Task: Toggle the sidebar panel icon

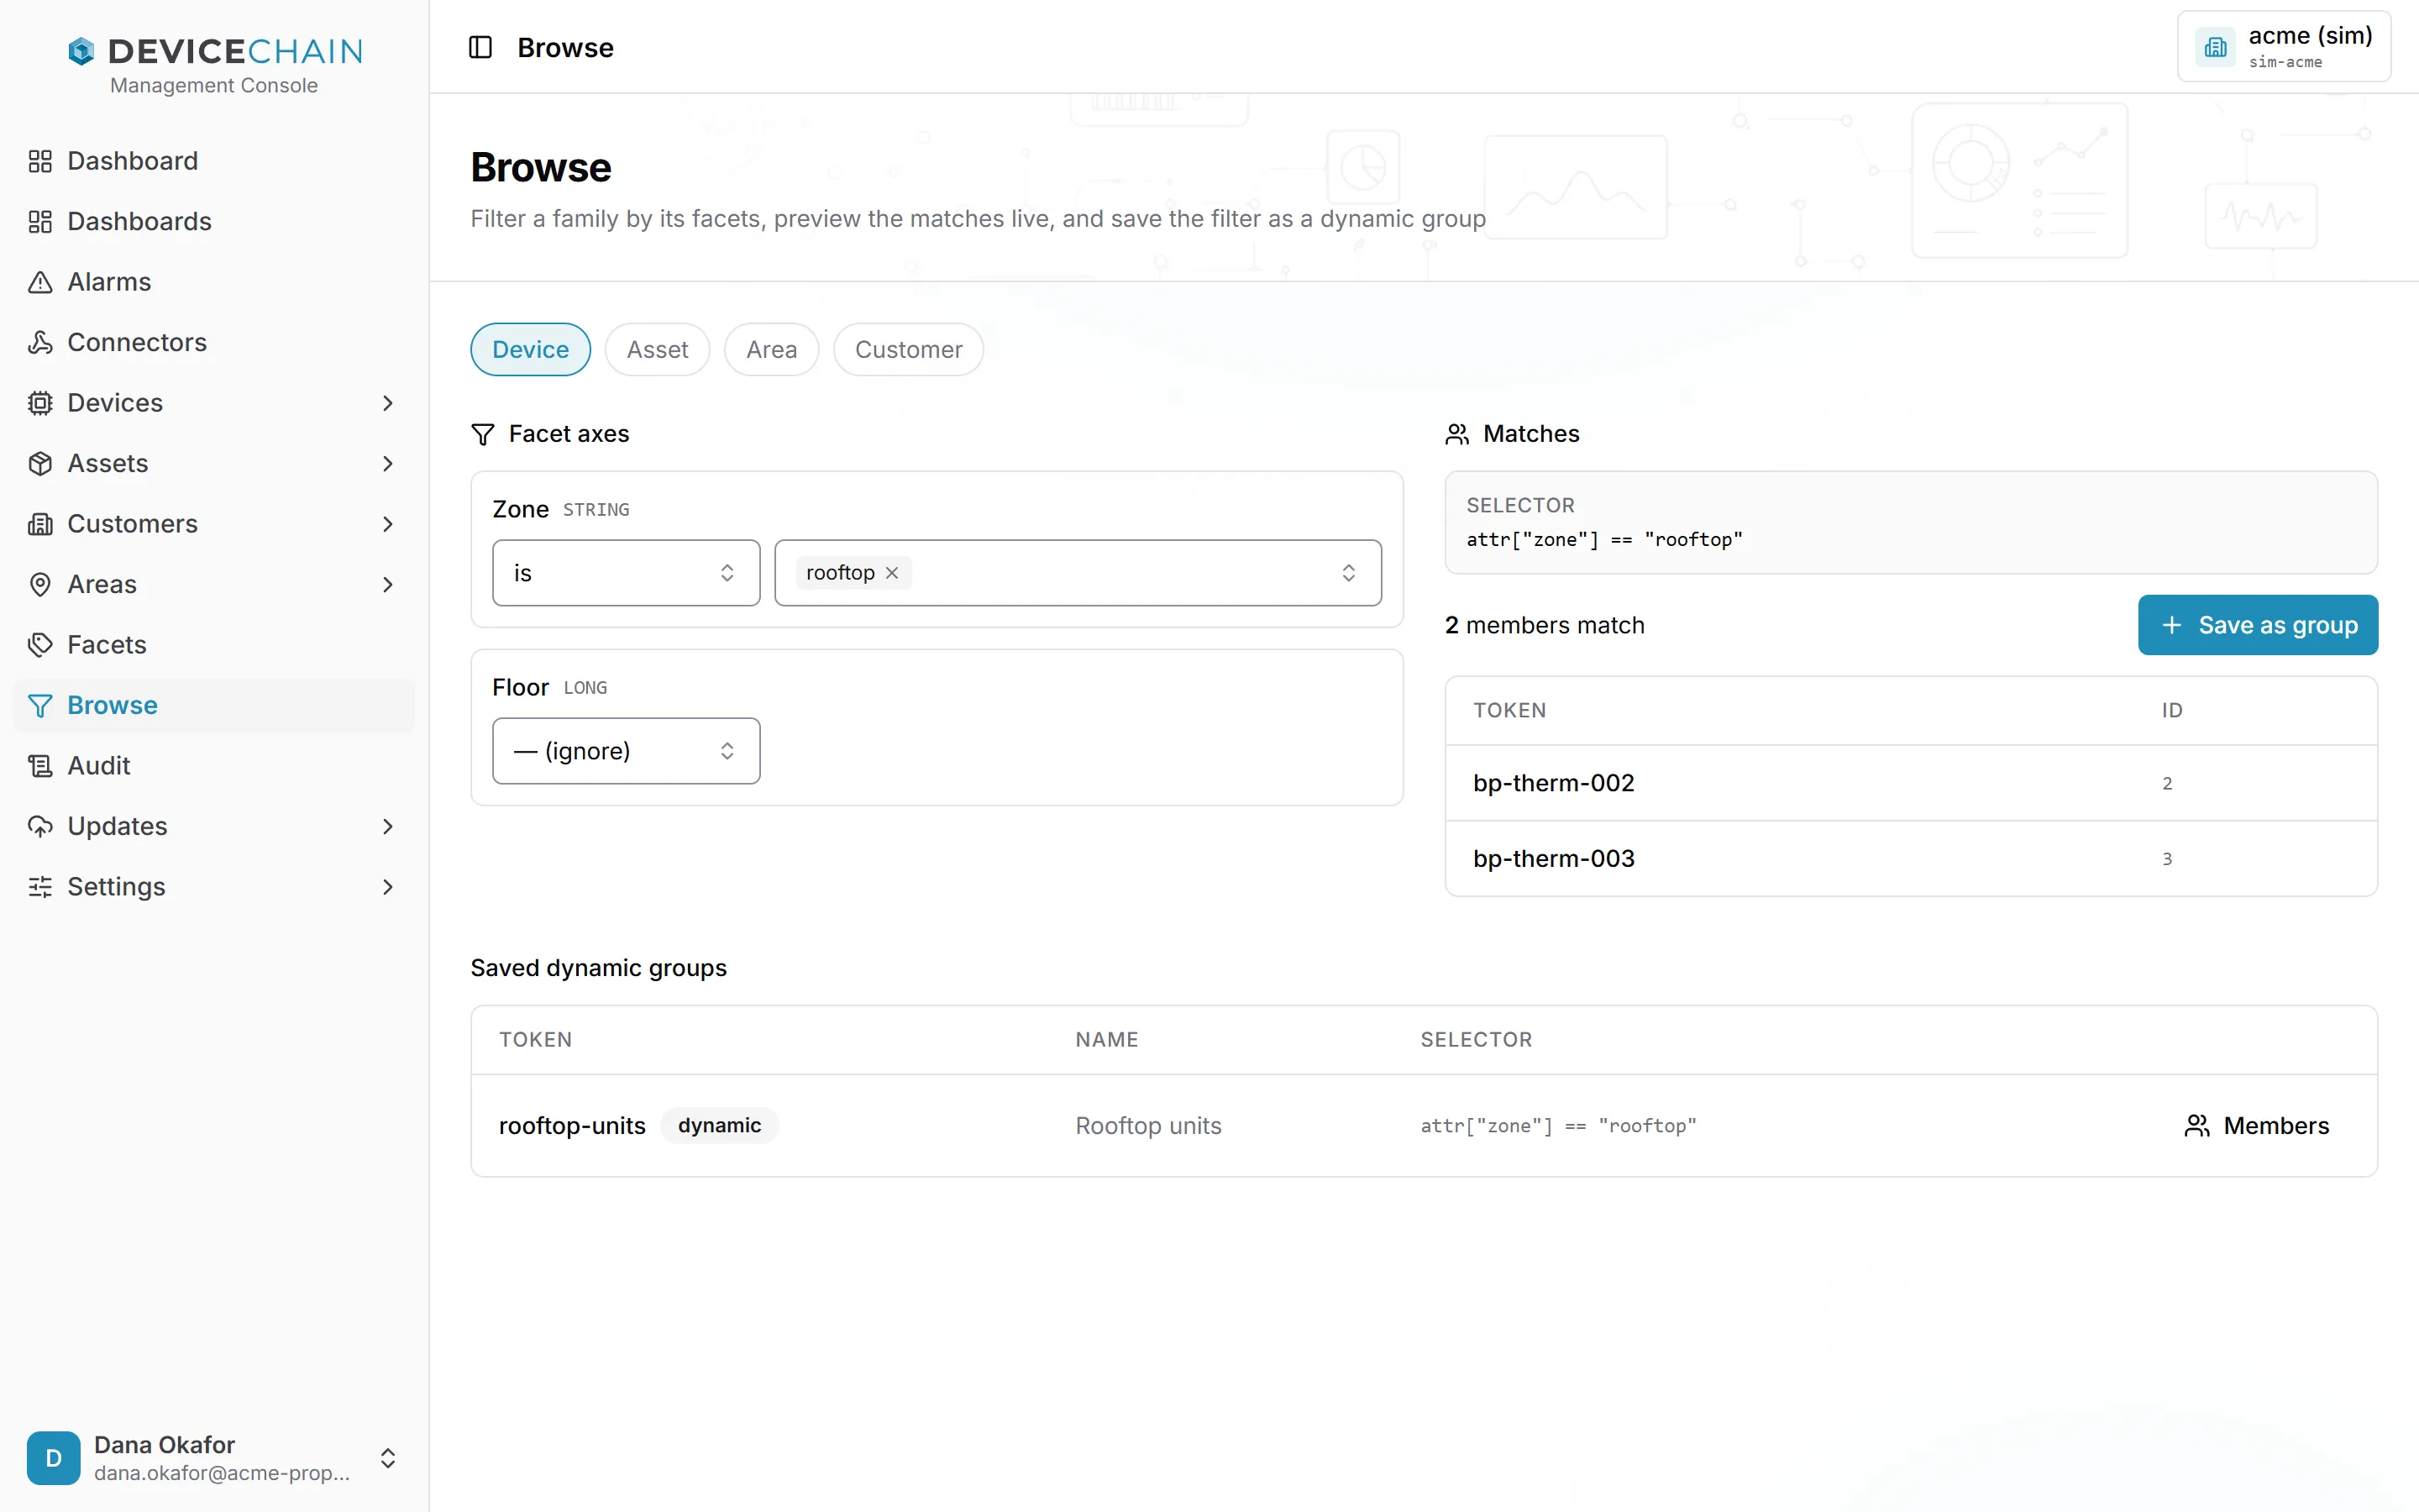Action: tap(480, 47)
